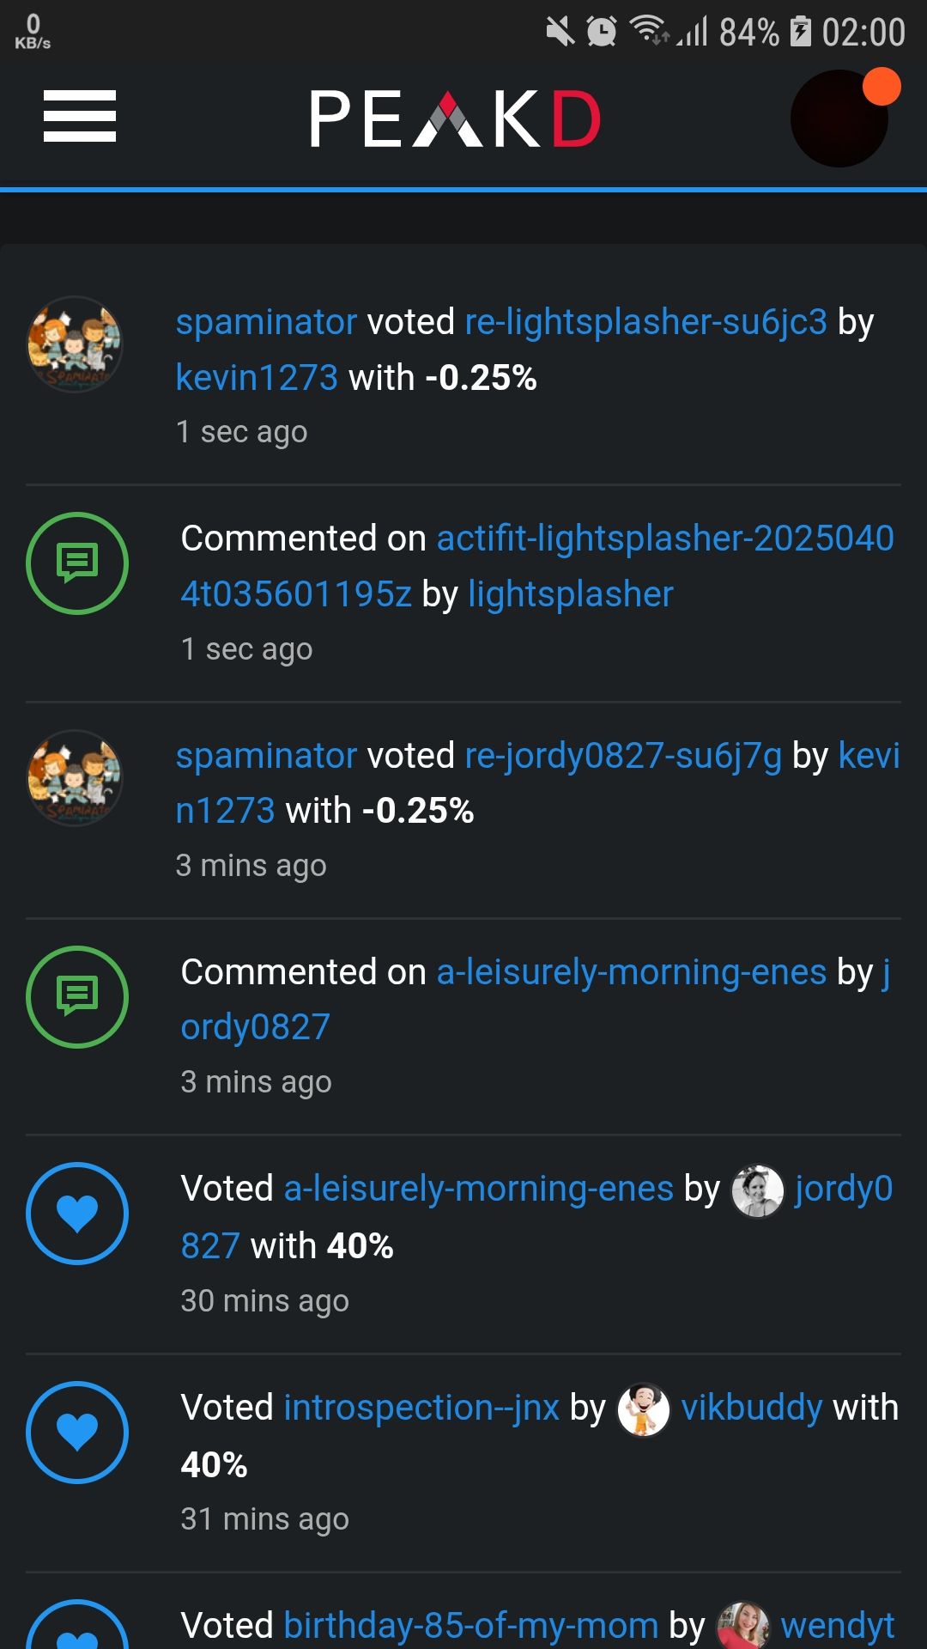927x1649 pixels.
Task: Open the profile avatar with notification dot
Action: pos(839,119)
